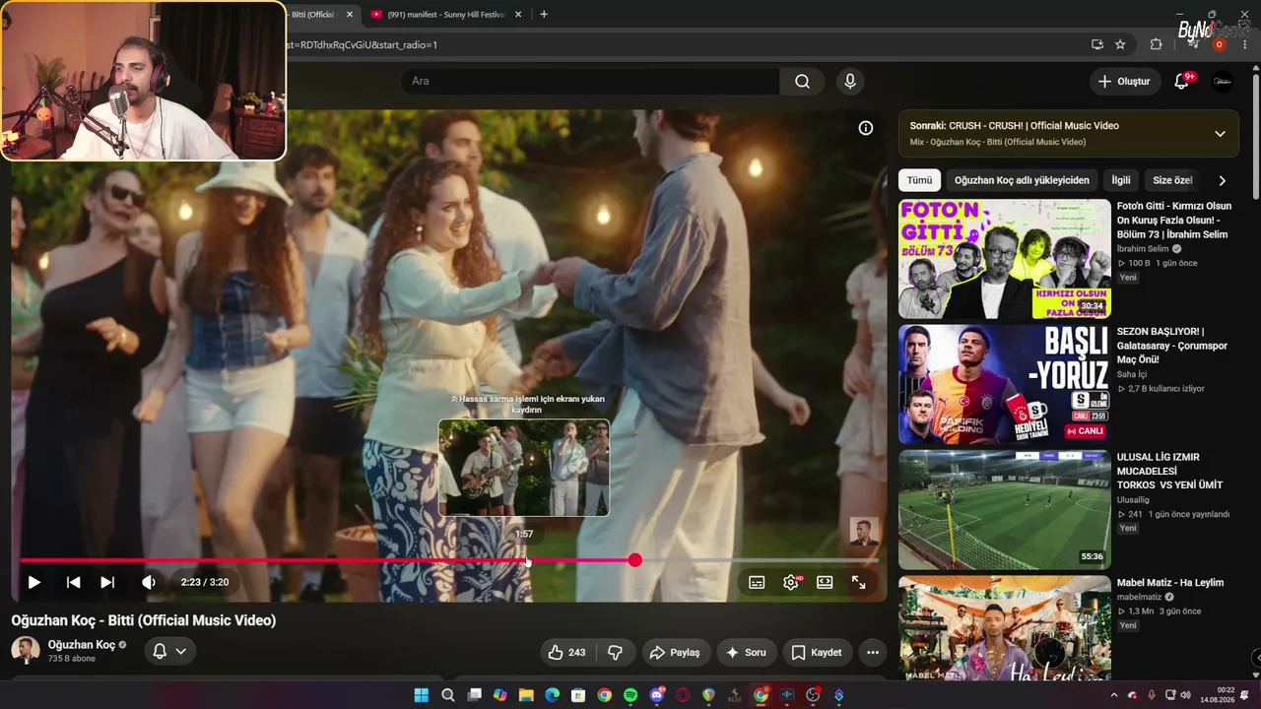The width and height of the screenshot is (1261, 709).
Task: Open OBS Studio from the taskbar
Action: tap(813, 695)
